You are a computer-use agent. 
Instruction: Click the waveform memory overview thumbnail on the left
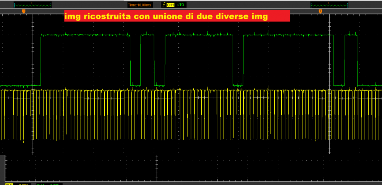[x=32, y=5]
